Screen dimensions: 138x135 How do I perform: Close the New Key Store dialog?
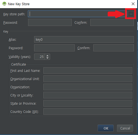(133, 4)
